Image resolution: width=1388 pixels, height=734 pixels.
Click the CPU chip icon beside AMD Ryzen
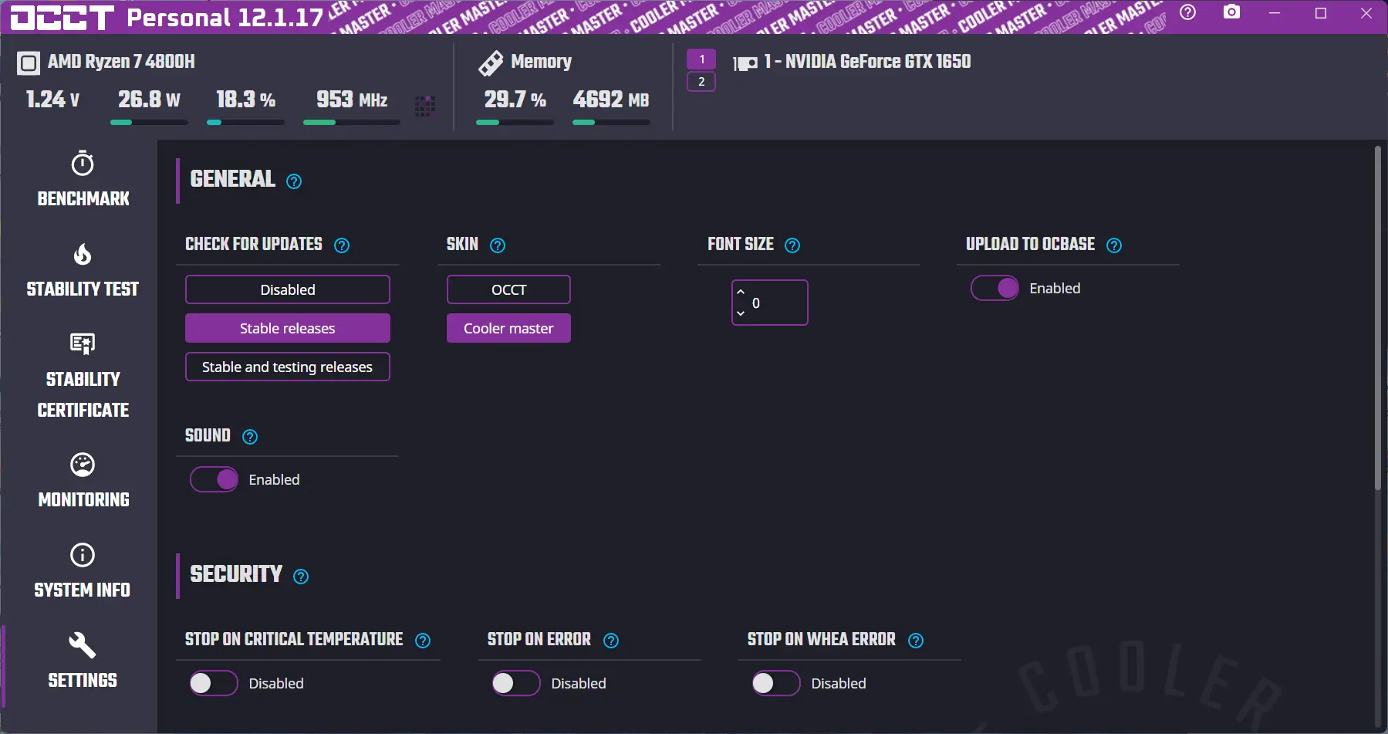coord(29,63)
